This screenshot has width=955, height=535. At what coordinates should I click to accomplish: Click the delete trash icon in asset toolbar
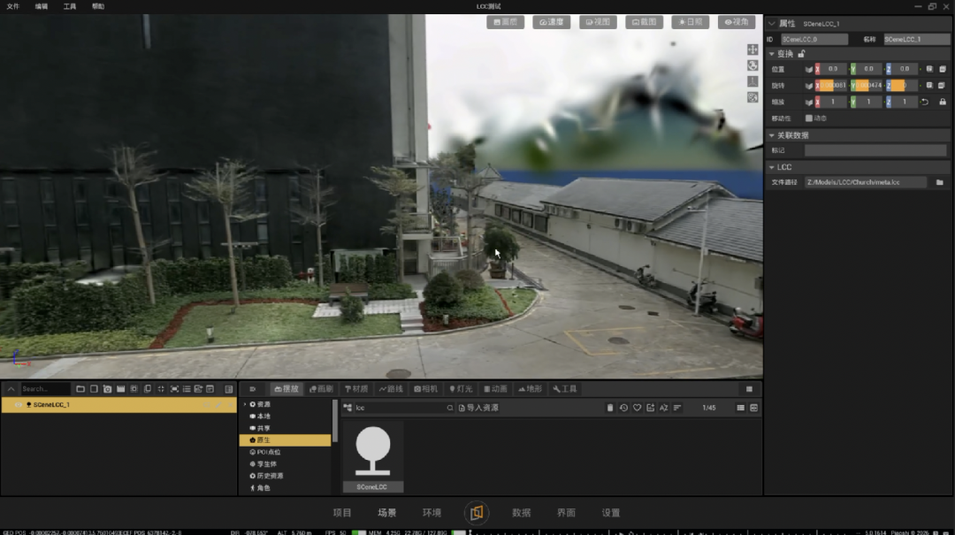click(609, 408)
